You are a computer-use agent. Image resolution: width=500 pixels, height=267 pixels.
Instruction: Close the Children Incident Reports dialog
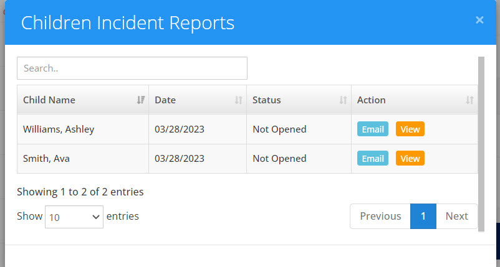coord(479,20)
